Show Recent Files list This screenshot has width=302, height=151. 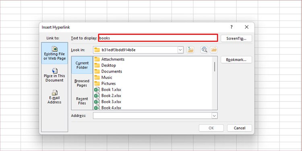(x=82, y=101)
